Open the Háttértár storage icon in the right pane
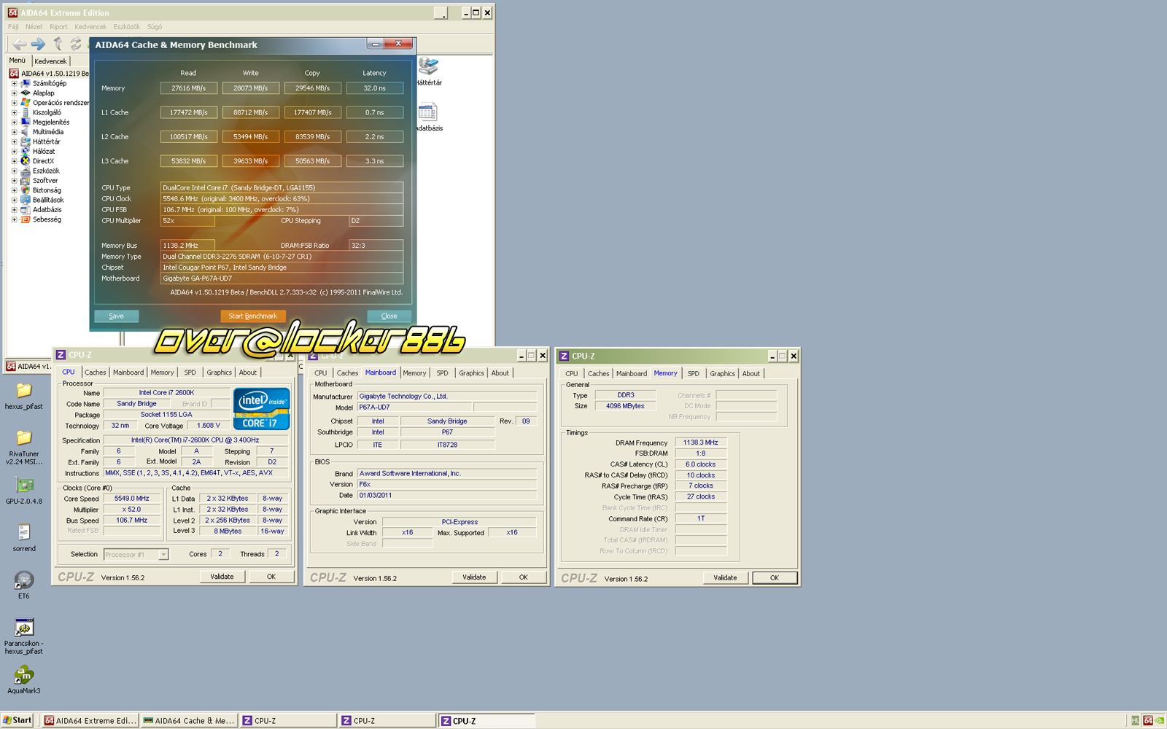The image size is (1167, 729). tap(428, 67)
